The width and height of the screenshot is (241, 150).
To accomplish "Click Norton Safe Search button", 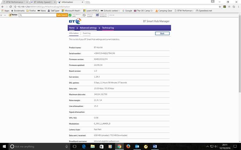I will [62, 15].
